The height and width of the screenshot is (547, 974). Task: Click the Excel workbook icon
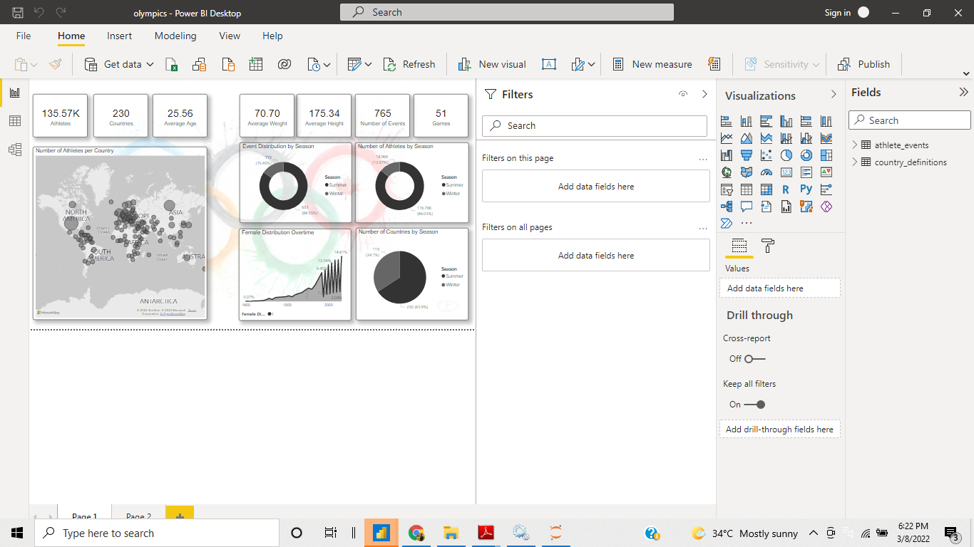(172, 64)
